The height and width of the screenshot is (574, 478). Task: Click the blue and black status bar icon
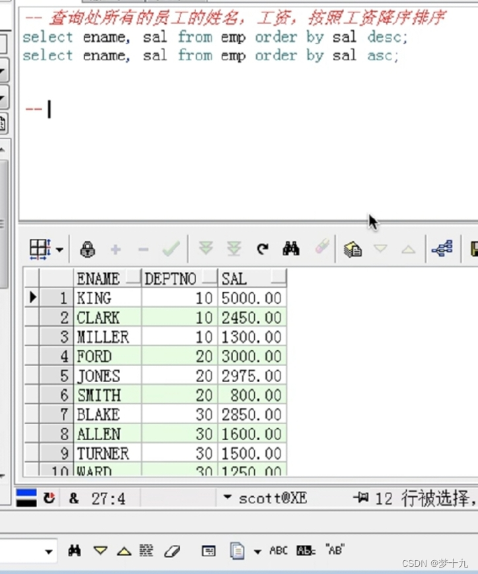tap(26, 498)
